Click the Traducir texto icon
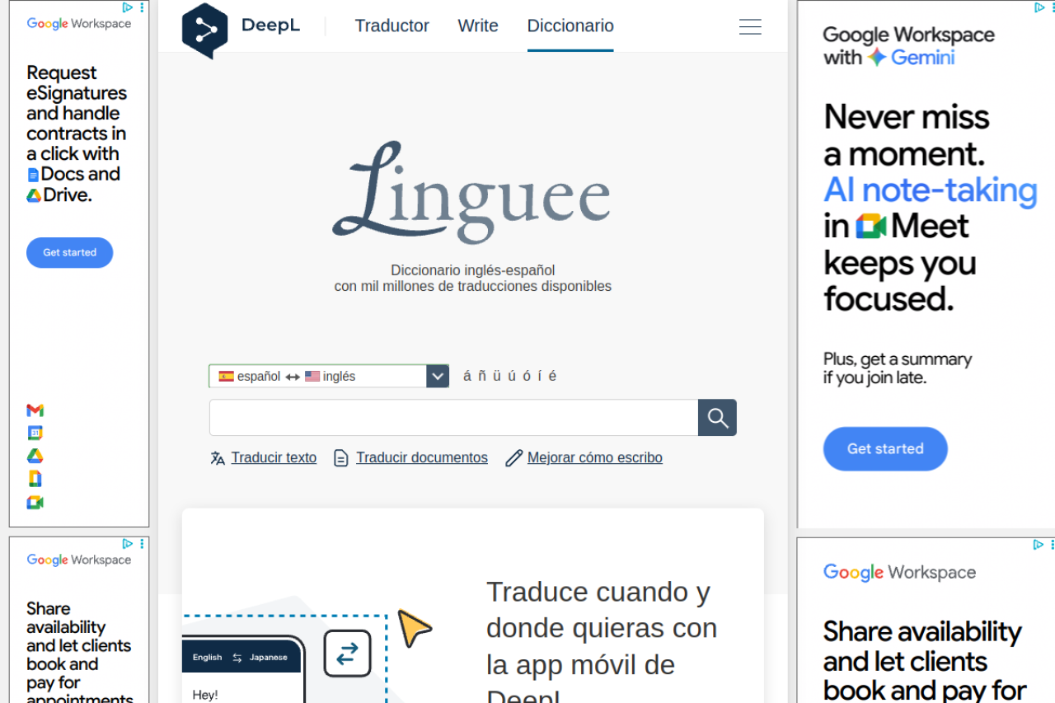 tap(218, 458)
